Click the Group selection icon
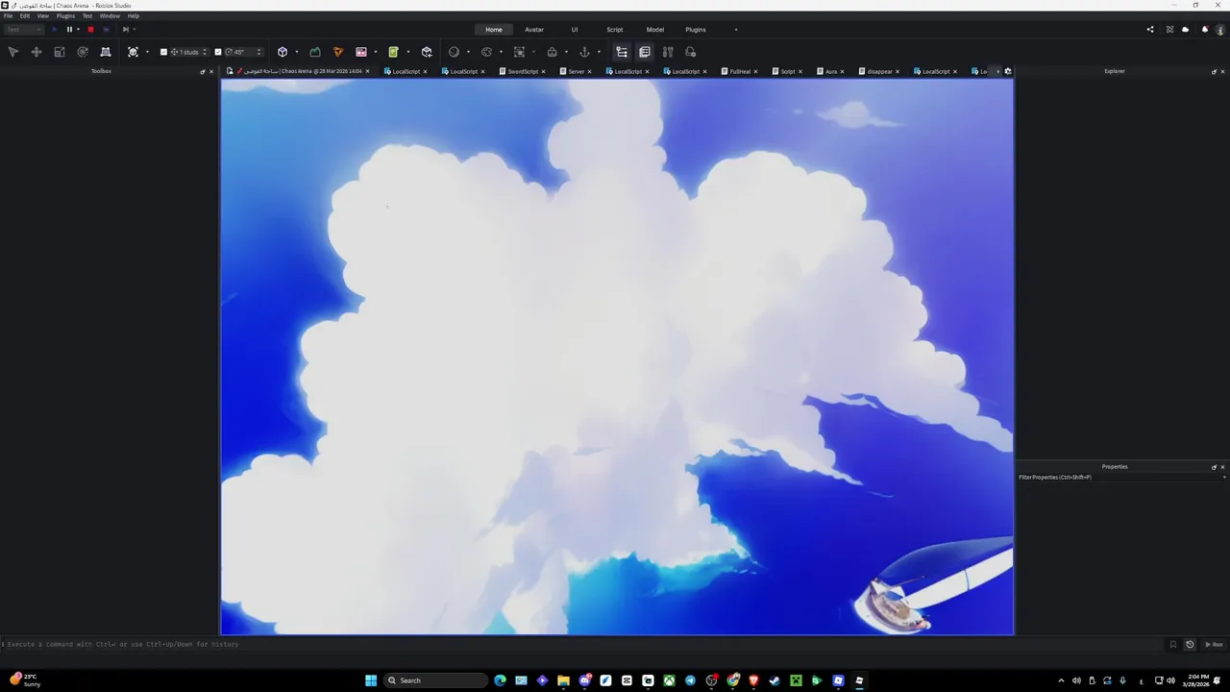The height and width of the screenshot is (692, 1230). (520, 52)
